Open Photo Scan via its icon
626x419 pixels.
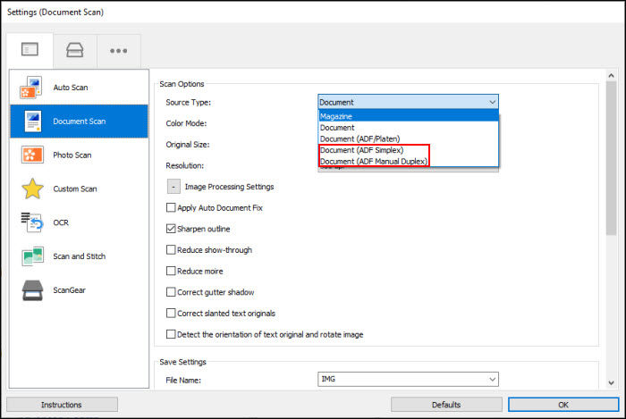coord(31,155)
